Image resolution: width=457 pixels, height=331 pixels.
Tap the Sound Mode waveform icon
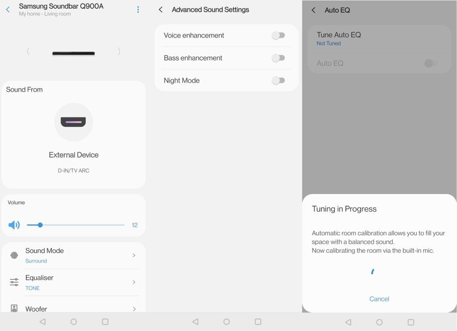14,256
